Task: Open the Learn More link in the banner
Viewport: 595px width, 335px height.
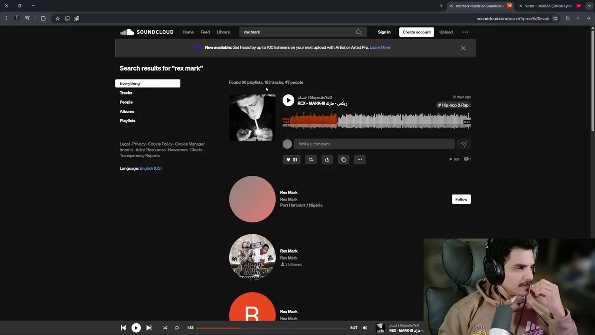Action: coord(380,47)
